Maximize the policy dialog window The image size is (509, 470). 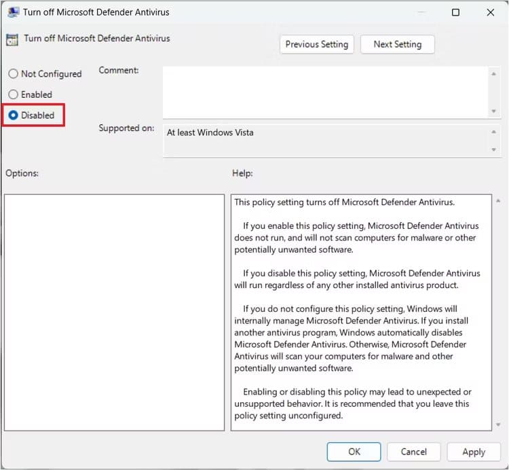455,12
